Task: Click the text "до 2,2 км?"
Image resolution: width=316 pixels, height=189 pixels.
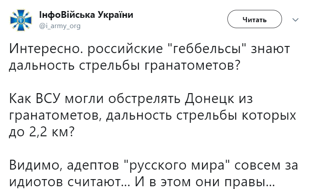Action: pyautogui.click(x=42, y=132)
